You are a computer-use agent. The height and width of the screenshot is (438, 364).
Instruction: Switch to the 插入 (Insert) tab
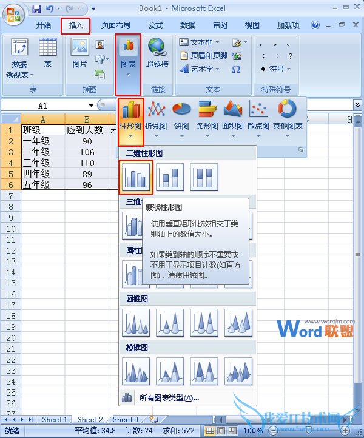(76, 25)
